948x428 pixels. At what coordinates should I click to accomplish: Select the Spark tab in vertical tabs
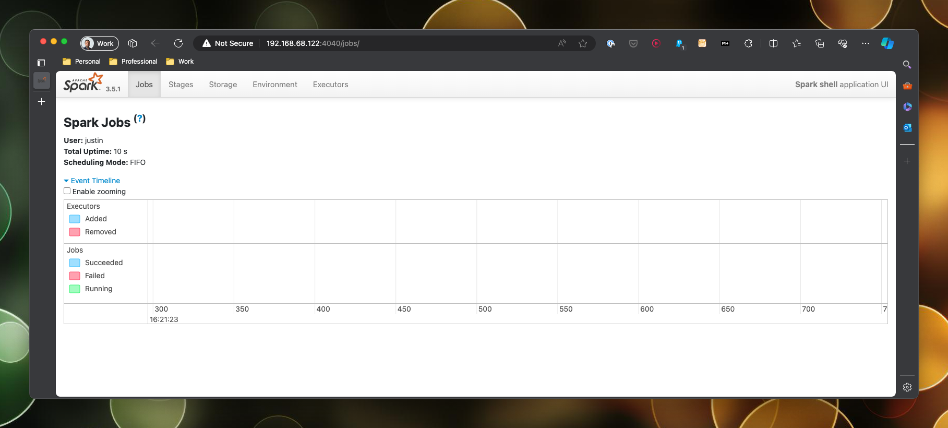pos(42,80)
